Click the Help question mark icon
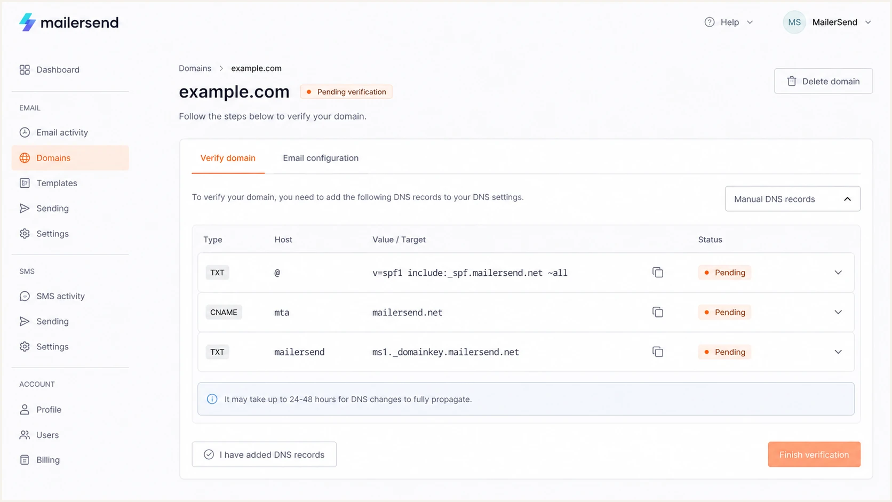The image size is (892, 502). [x=709, y=22]
